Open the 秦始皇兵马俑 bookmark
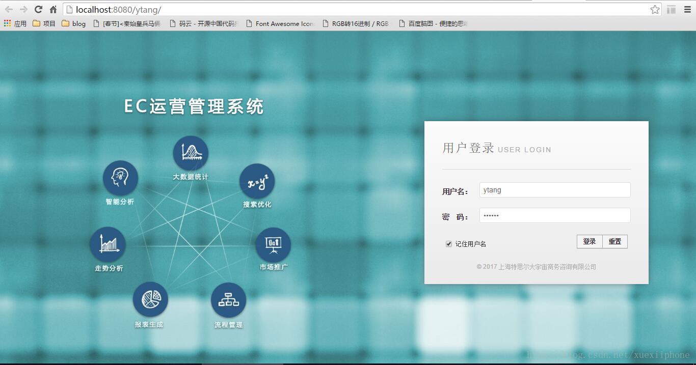Viewport: 696px width, 365px height. pyautogui.click(x=127, y=23)
